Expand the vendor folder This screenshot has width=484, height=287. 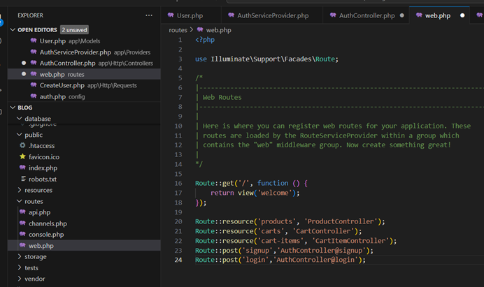(20, 279)
